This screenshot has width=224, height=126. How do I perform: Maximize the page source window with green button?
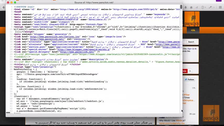pyautogui.click(x=15, y=2)
